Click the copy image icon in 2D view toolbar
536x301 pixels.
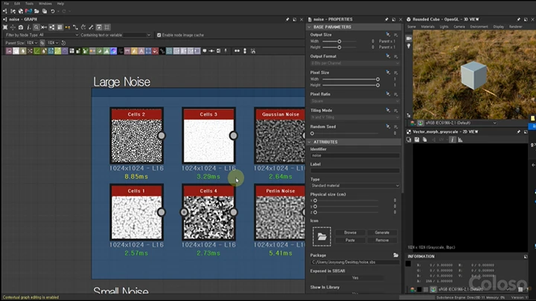[x=424, y=140]
